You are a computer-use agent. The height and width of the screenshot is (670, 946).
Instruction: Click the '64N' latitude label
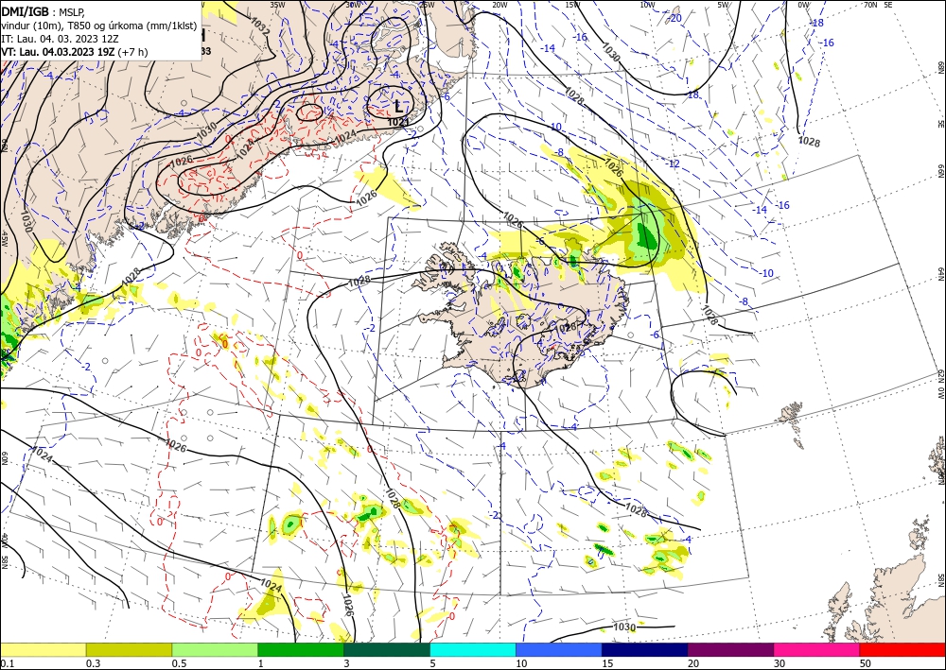point(940,273)
